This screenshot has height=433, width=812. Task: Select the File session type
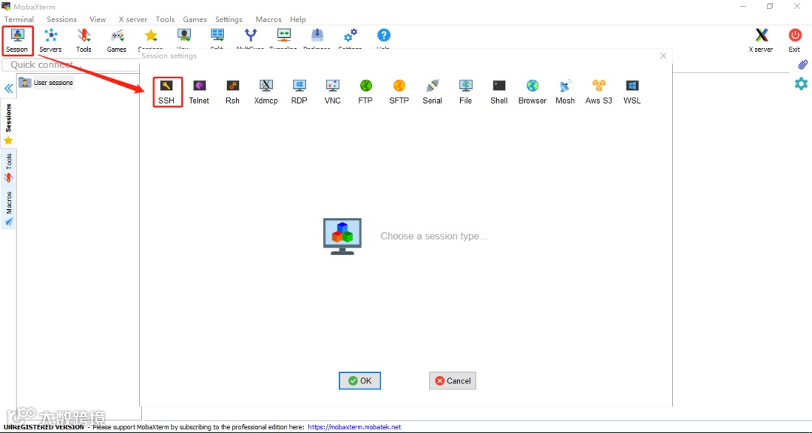tap(465, 92)
